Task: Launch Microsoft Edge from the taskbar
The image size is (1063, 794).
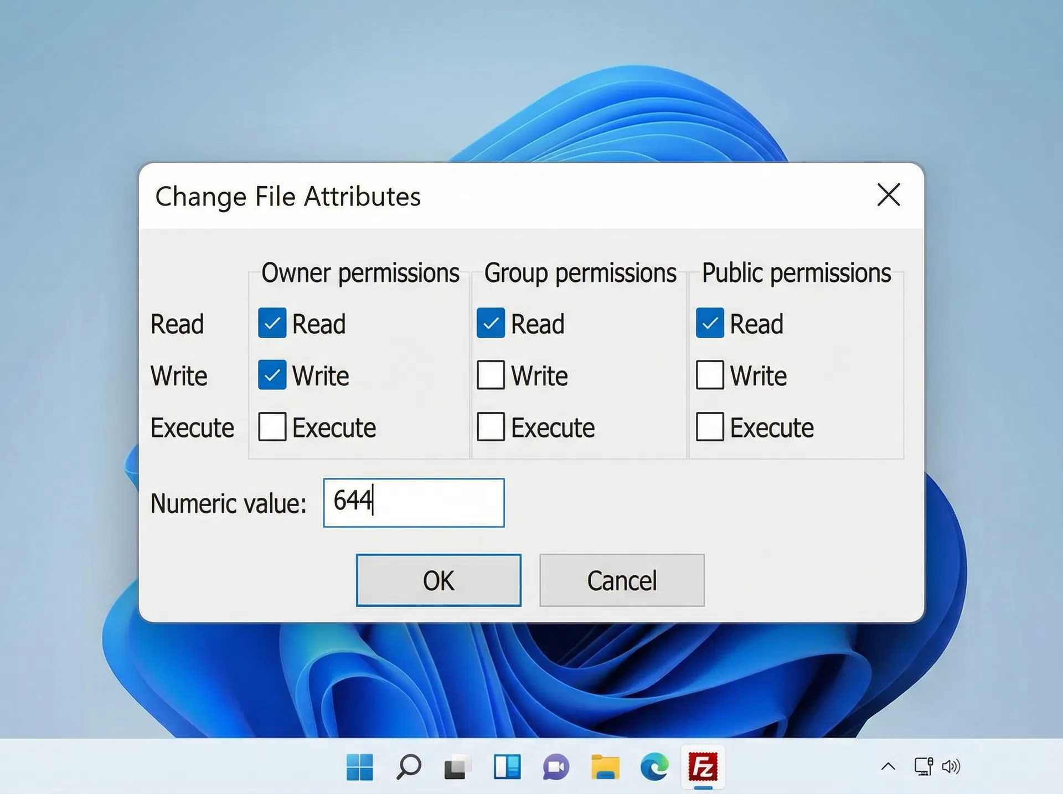Action: [654, 767]
